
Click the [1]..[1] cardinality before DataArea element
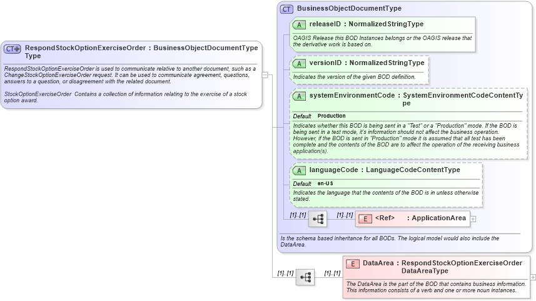click(332, 273)
